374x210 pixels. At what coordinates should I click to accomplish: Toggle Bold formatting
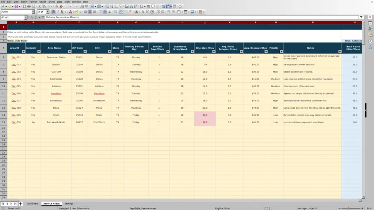pyautogui.click(x=53, y=12)
